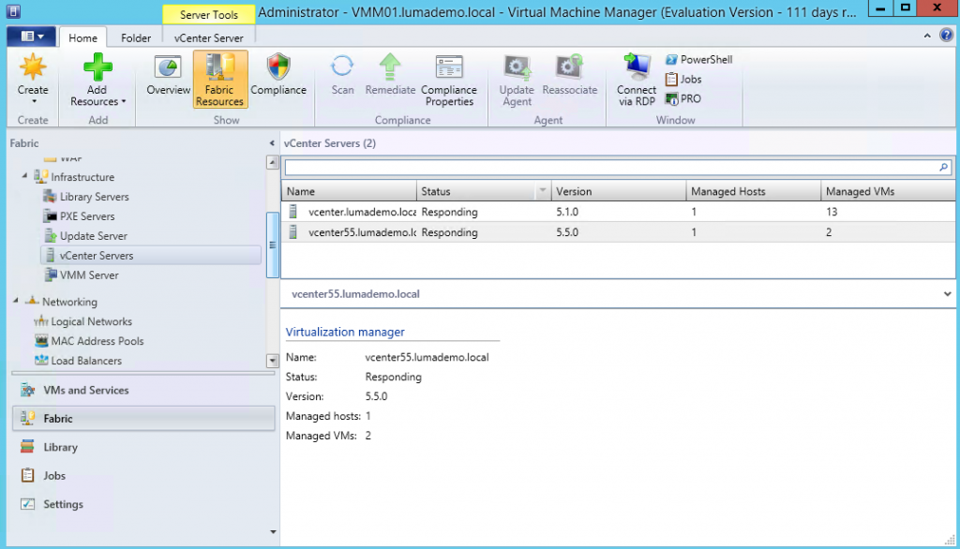
Task: Select PXE Servers in the tree
Action: [x=79, y=216]
